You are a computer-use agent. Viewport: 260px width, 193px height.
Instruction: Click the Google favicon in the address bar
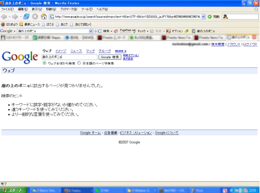[x=52, y=17]
